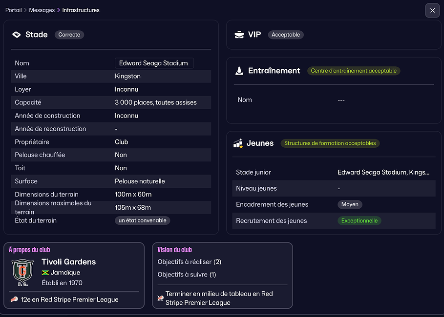The image size is (444, 317).
Task: Click the stadium icon beside Stade heading
Action: (x=17, y=35)
